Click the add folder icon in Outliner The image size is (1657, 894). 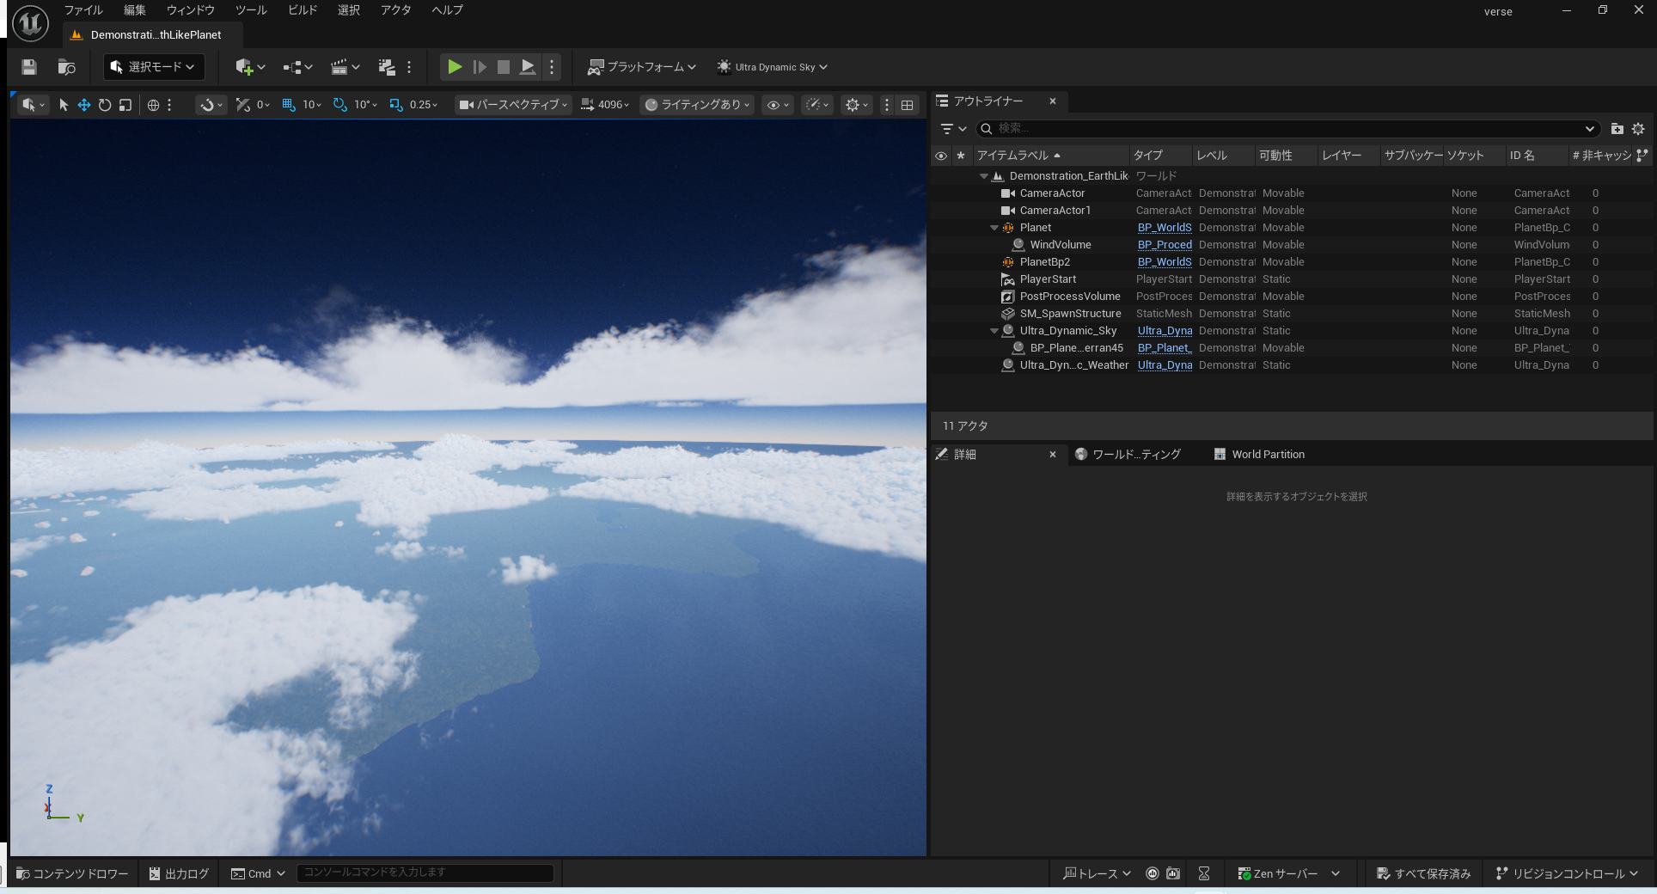[1617, 129]
